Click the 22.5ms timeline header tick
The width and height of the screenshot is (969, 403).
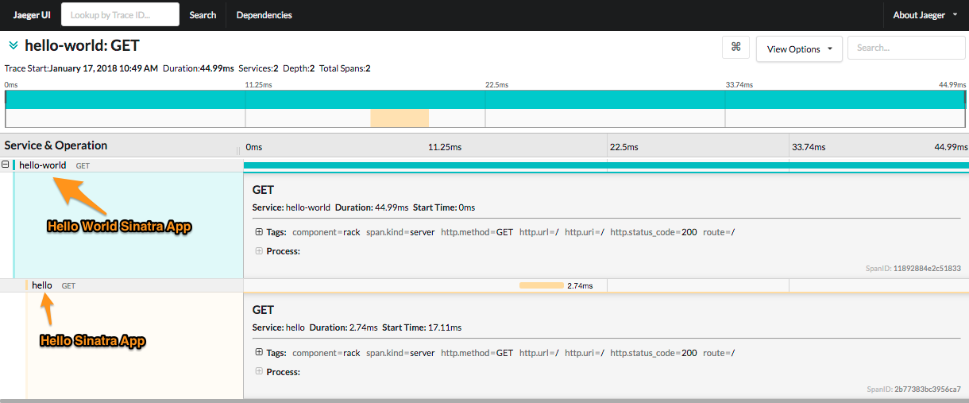(x=623, y=147)
